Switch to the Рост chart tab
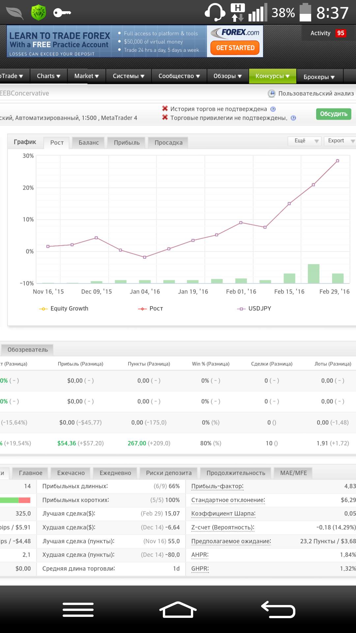This screenshot has width=356, height=633. (x=57, y=143)
